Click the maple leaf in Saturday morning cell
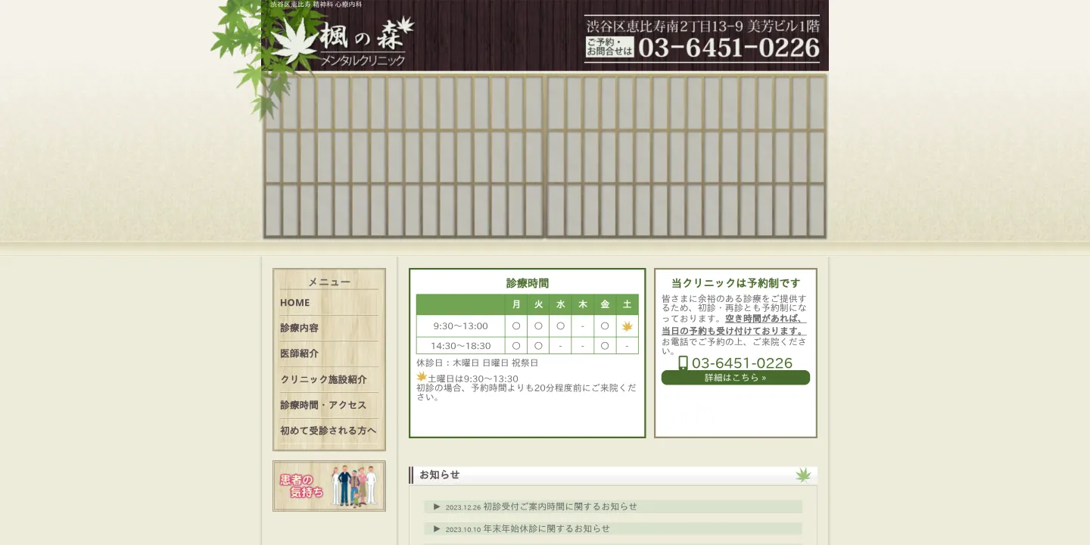The image size is (1090, 545). [x=627, y=325]
